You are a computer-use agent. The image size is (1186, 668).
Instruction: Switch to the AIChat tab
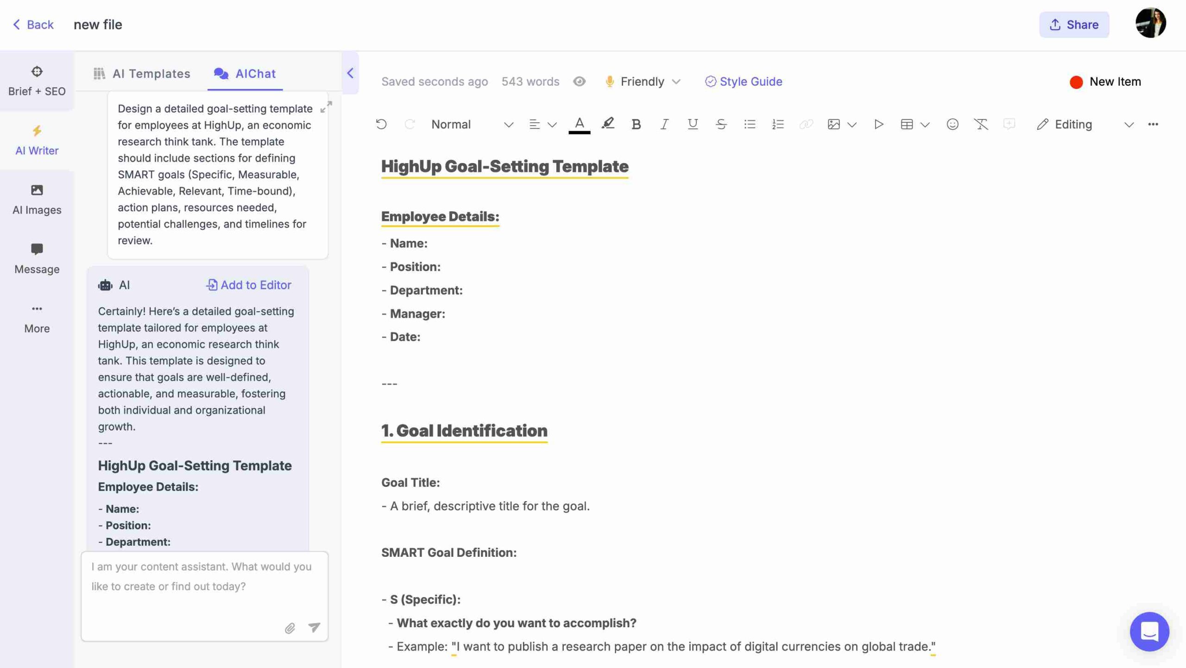(x=245, y=74)
